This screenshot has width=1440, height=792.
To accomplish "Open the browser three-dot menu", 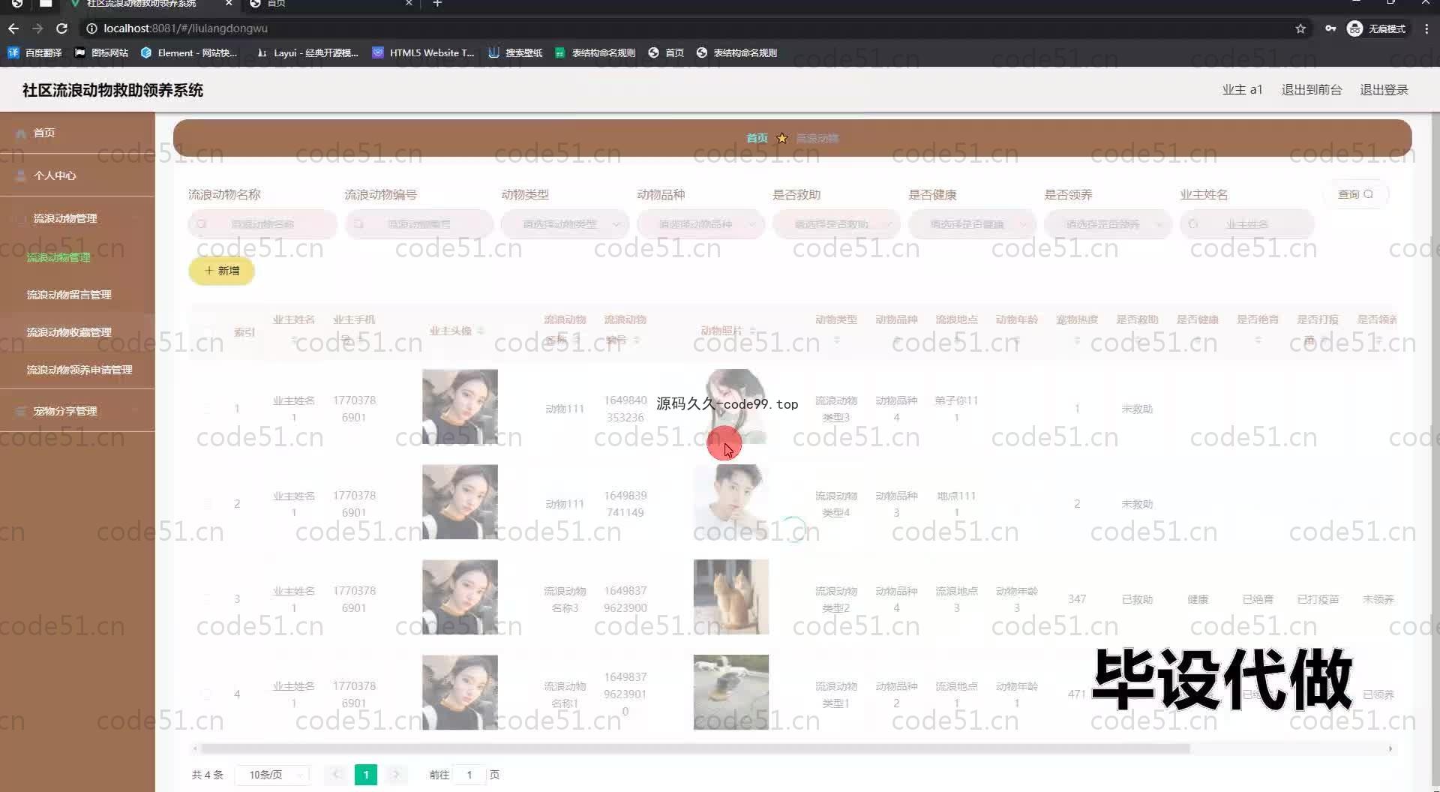I will coord(1426,28).
